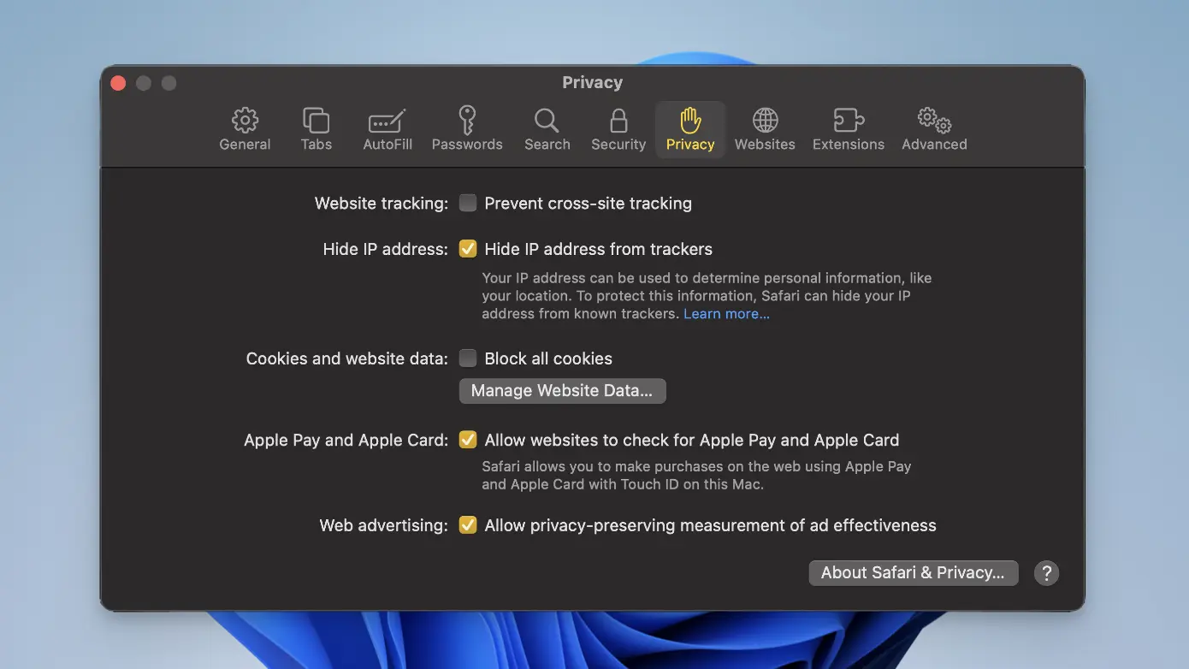This screenshot has height=669, width=1189.
Task: Select the AutoFill pencil icon
Action: pos(387,121)
